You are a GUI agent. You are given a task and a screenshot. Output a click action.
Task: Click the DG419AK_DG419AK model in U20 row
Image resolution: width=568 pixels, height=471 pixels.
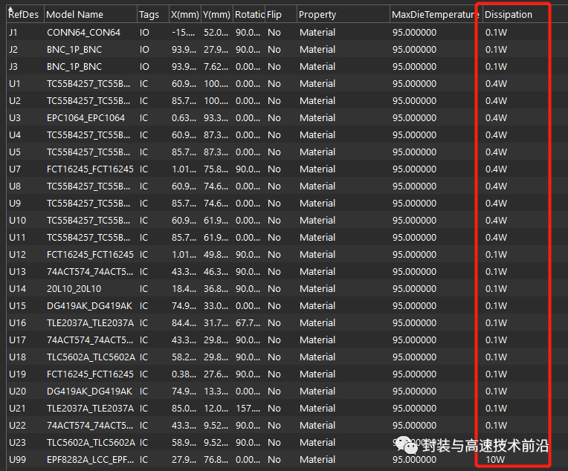[x=89, y=392]
